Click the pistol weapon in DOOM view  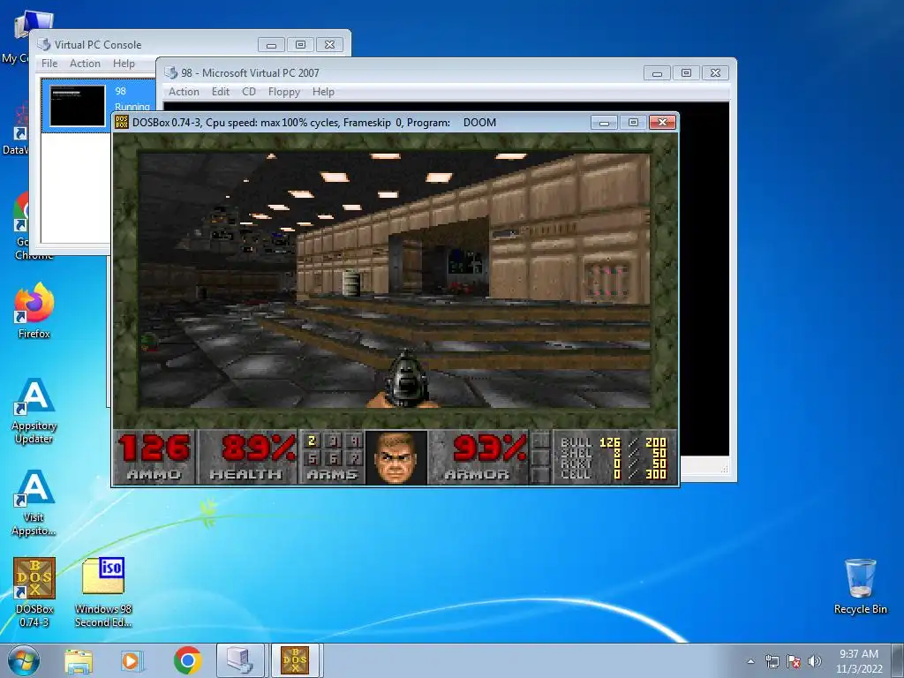(x=405, y=380)
